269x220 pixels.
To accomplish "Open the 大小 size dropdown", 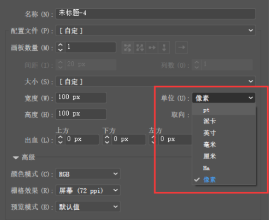I will click(155, 81).
